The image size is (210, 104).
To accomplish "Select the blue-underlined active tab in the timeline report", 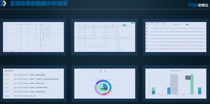I will point(163,23).
